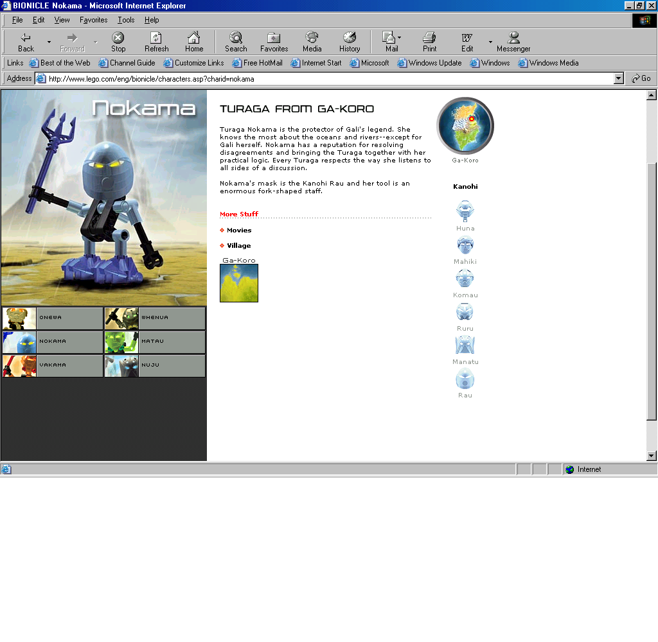Click the Komau mask icon
The image size is (658, 642).
tap(465, 278)
